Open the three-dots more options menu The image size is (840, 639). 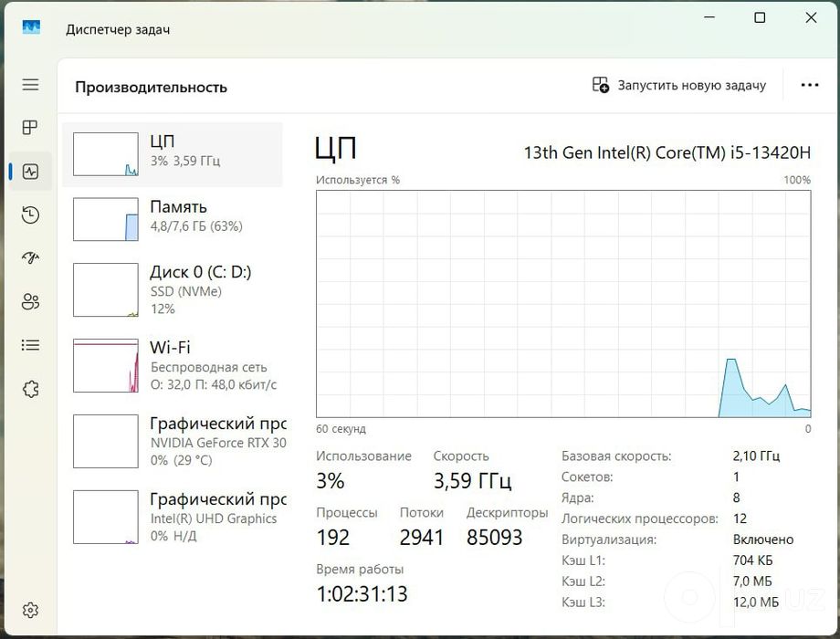tap(810, 85)
